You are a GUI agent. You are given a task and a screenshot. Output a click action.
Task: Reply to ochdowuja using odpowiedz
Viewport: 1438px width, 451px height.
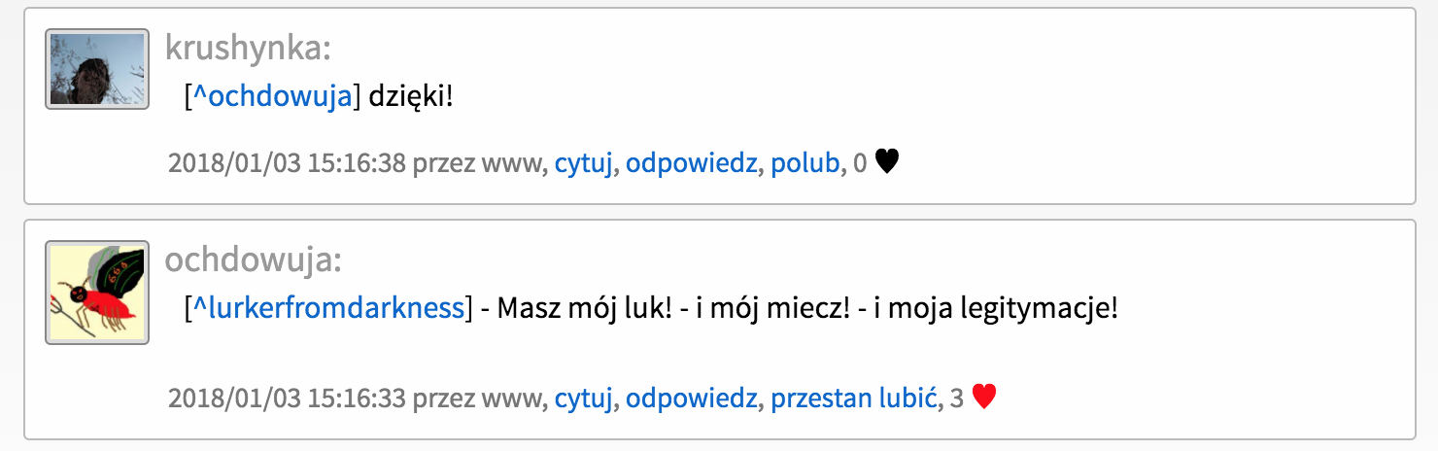pyautogui.click(x=691, y=399)
